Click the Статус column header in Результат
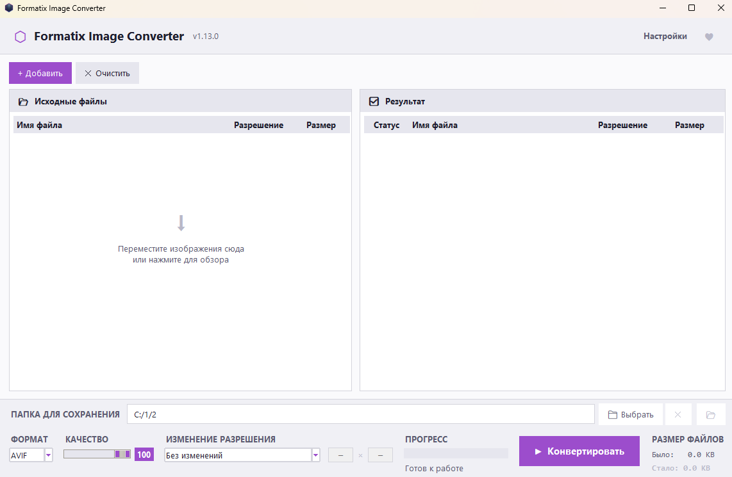The image size is (732, 477). (387, 125)
